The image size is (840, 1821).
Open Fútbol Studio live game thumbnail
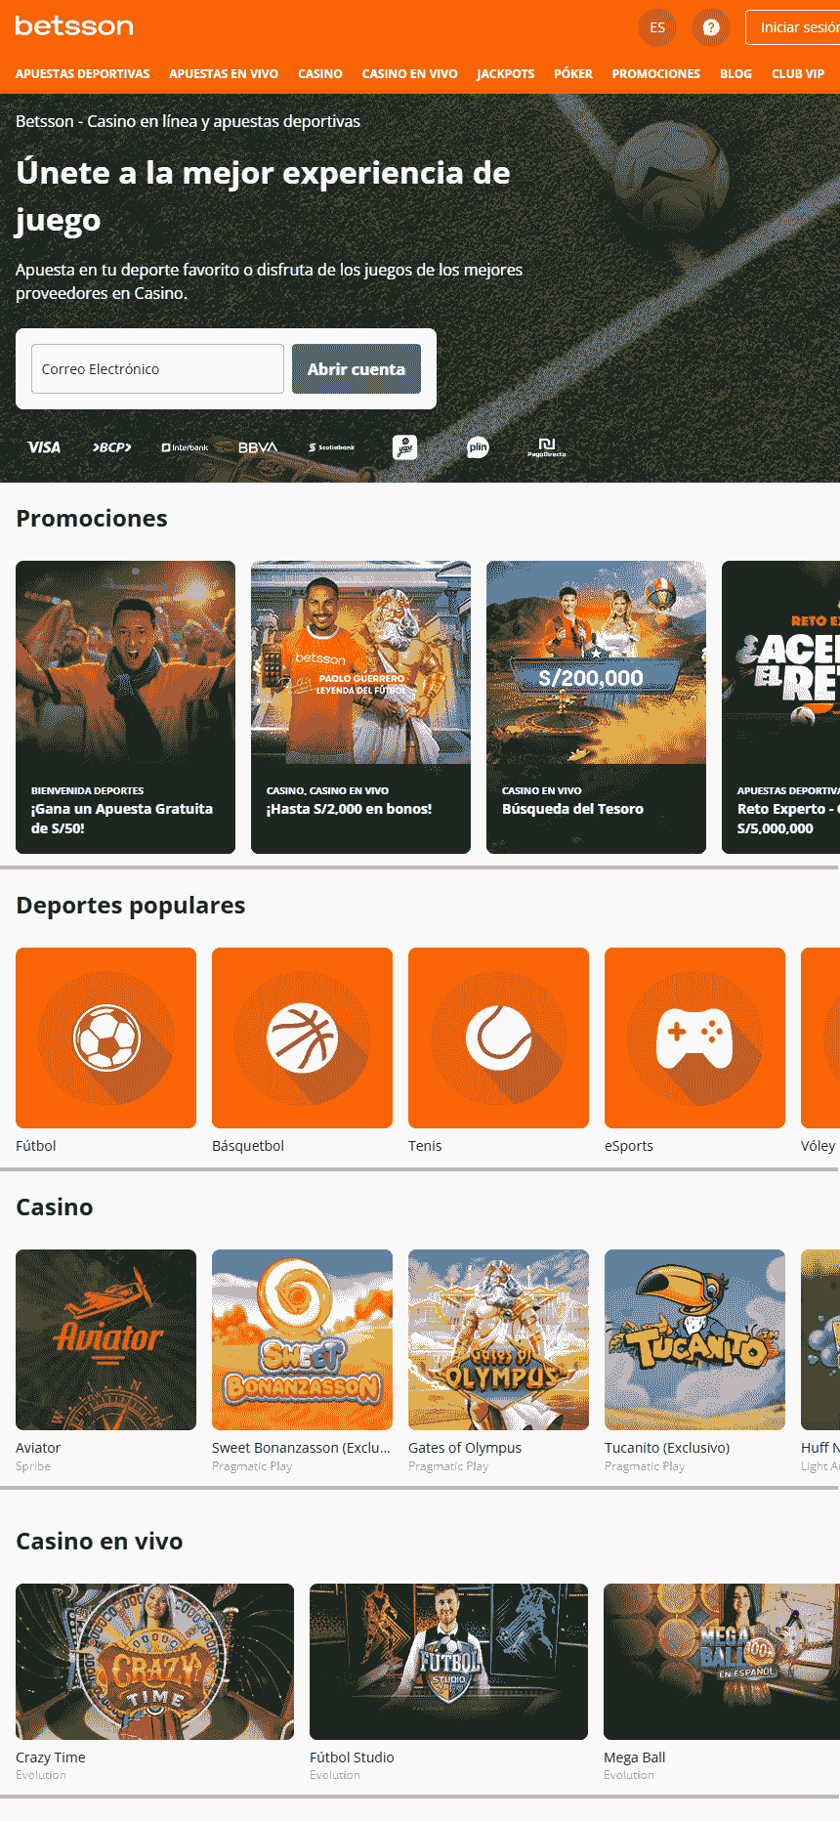pos(448,1662)
